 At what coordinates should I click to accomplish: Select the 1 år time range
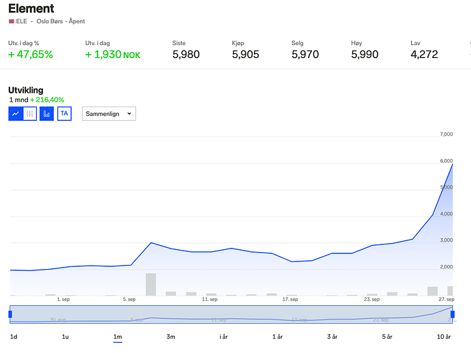tap(278, 337)
